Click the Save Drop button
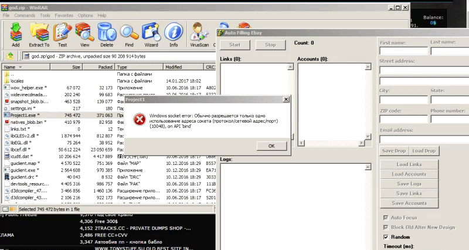Viewport: 469px width, 250px height. pos(394,151)
